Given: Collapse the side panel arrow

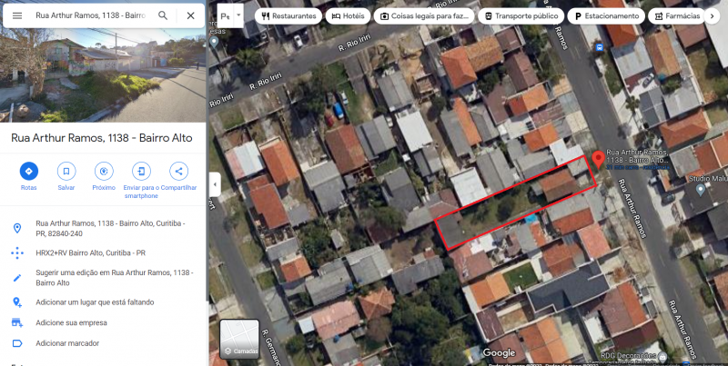Looking at the screenshot, I should coord(215,184).
